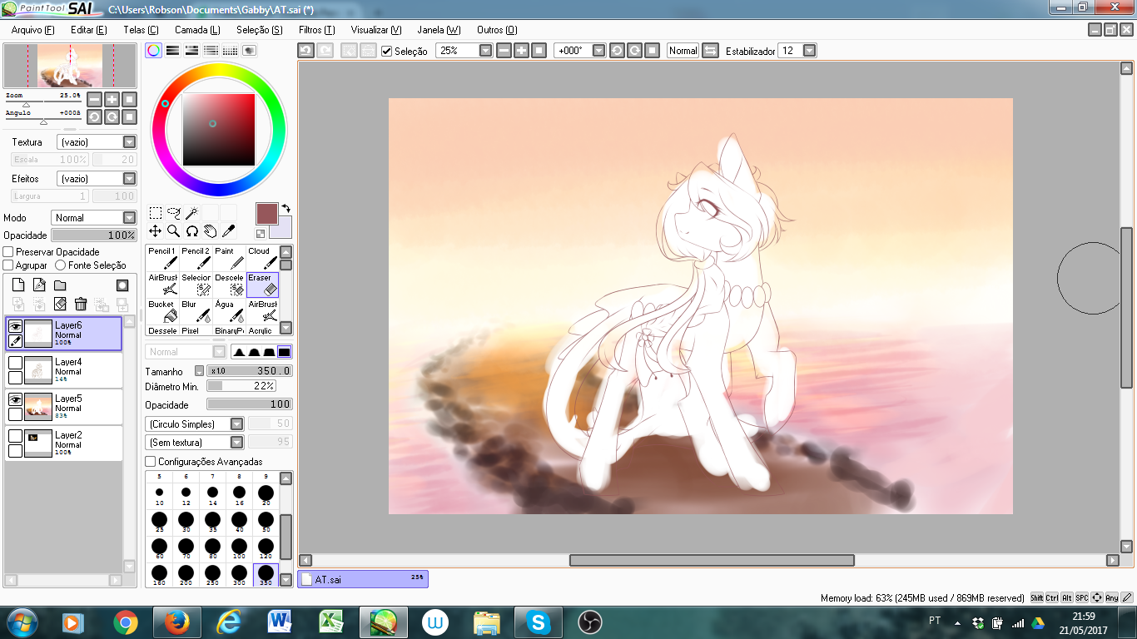Screen dimensions: 1137x639
Task: Select the Fonte Seleção radio button
Action: (60, 265)
